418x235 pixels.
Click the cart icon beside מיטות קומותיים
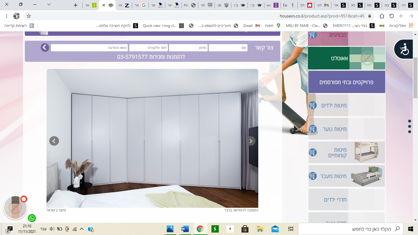coord(312,152)
